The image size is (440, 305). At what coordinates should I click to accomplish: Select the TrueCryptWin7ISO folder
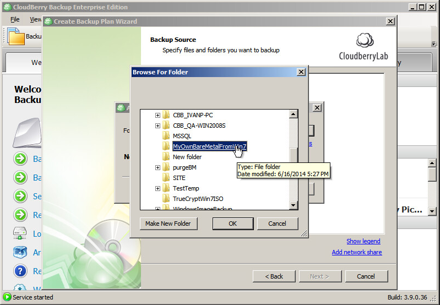point(198,199)
